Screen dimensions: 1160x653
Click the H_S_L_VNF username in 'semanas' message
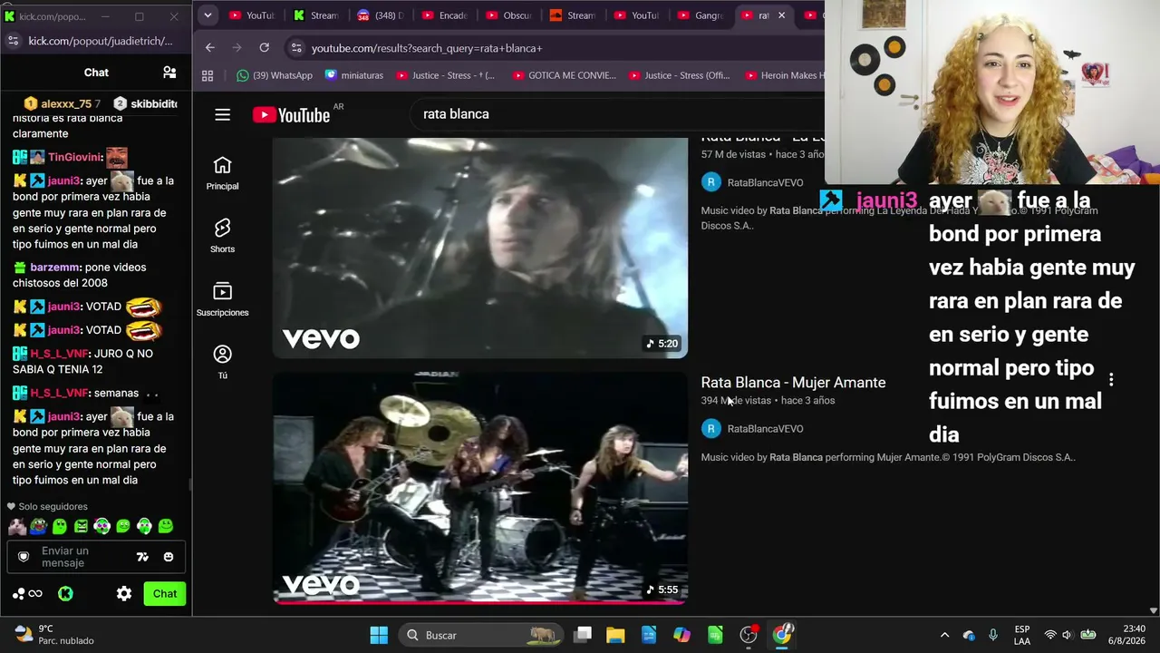click(59, 393)
